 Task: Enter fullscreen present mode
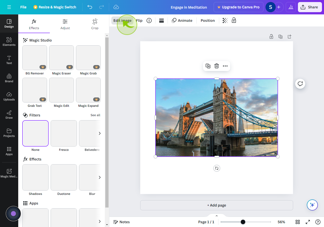point(308,222)
